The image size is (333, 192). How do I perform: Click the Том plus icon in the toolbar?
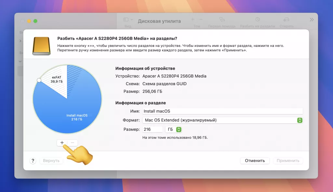[x=192, y=19]
